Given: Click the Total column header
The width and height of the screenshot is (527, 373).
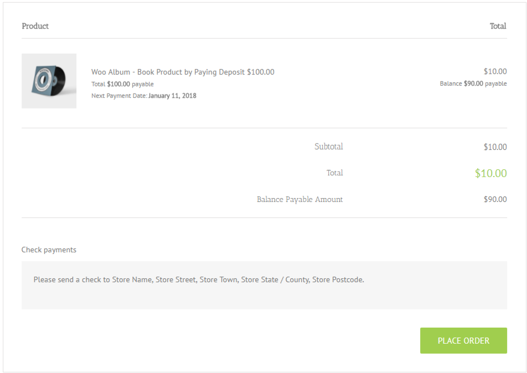Looking at the screenshot, I should pos(498,26).
